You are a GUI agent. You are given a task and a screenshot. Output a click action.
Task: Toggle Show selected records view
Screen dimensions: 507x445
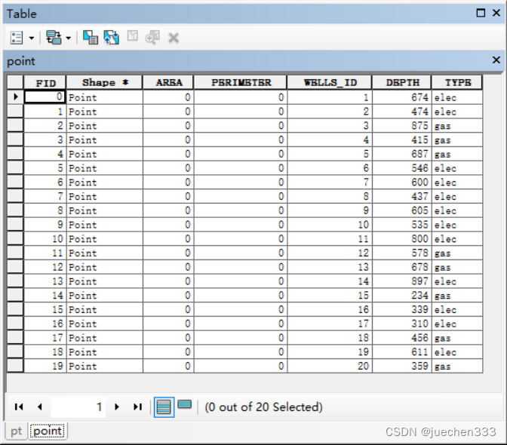pos(185,404)
